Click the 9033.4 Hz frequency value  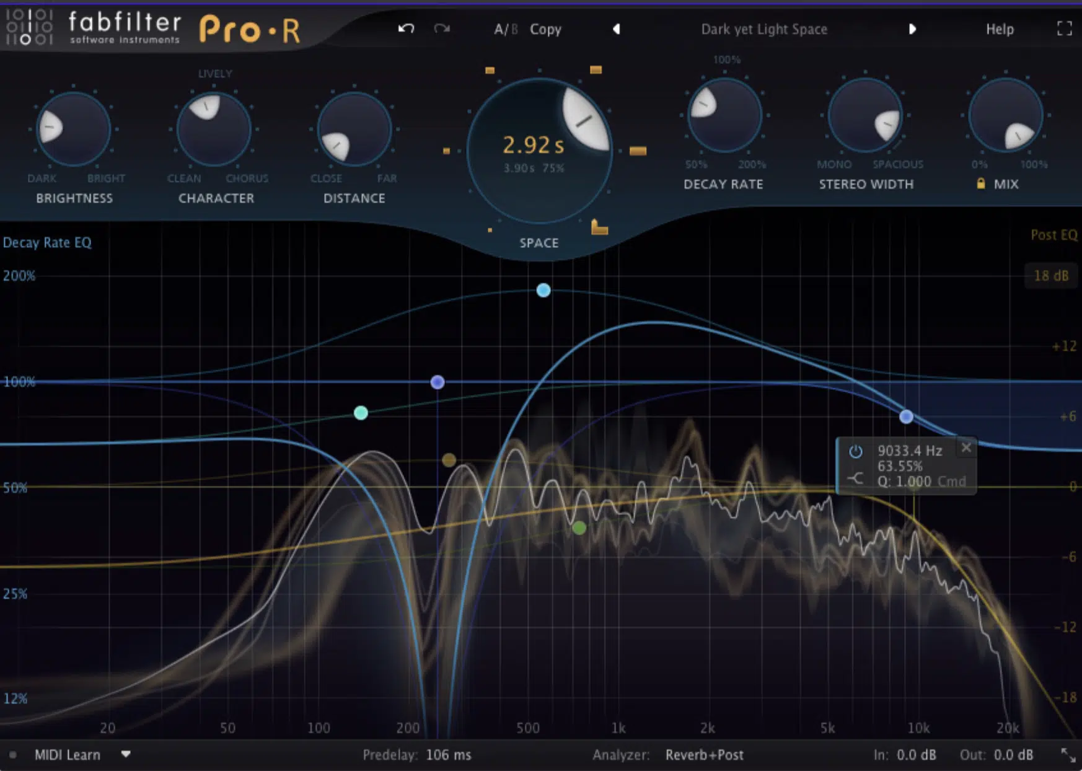(x=910, y=451)
